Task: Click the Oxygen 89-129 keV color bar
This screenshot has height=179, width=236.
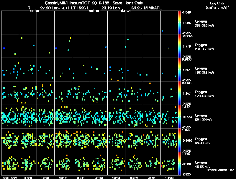Action: (x=180, y=117)
